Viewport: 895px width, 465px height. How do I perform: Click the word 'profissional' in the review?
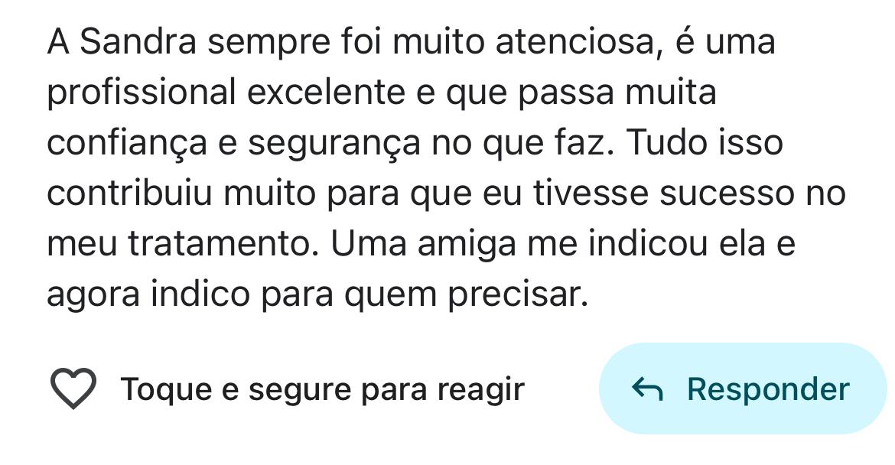pyautogui.click(x=142, y=93)
